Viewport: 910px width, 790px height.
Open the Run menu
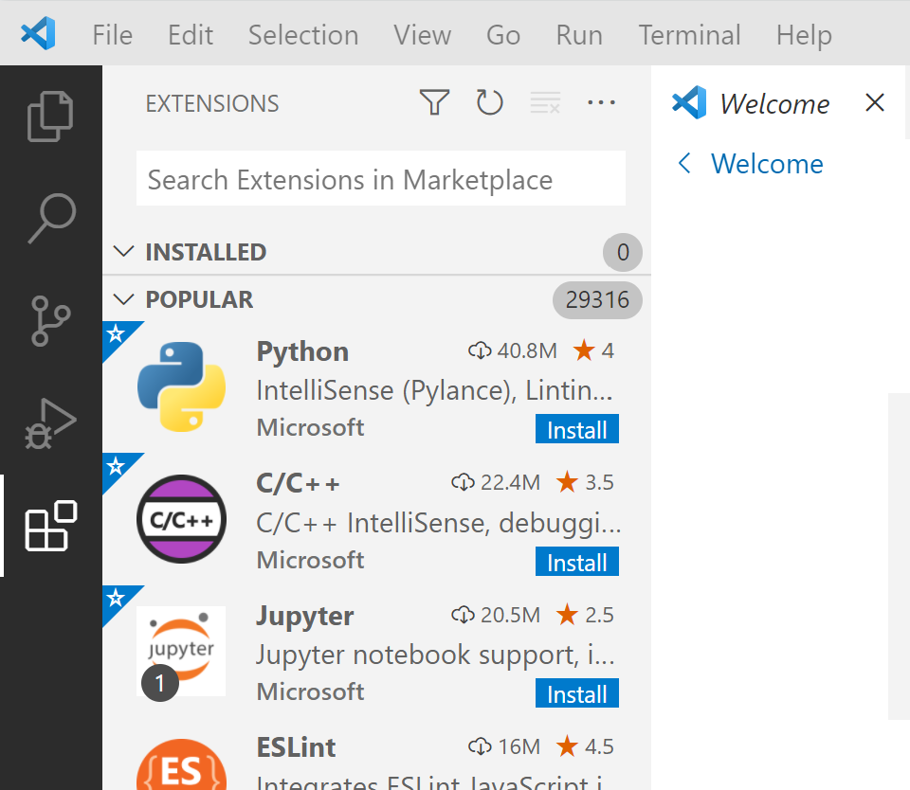point(579,35)
